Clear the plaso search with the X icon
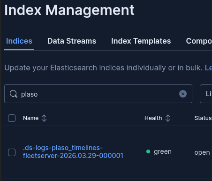This screenshot has height=181, width=212. (183, 94)
